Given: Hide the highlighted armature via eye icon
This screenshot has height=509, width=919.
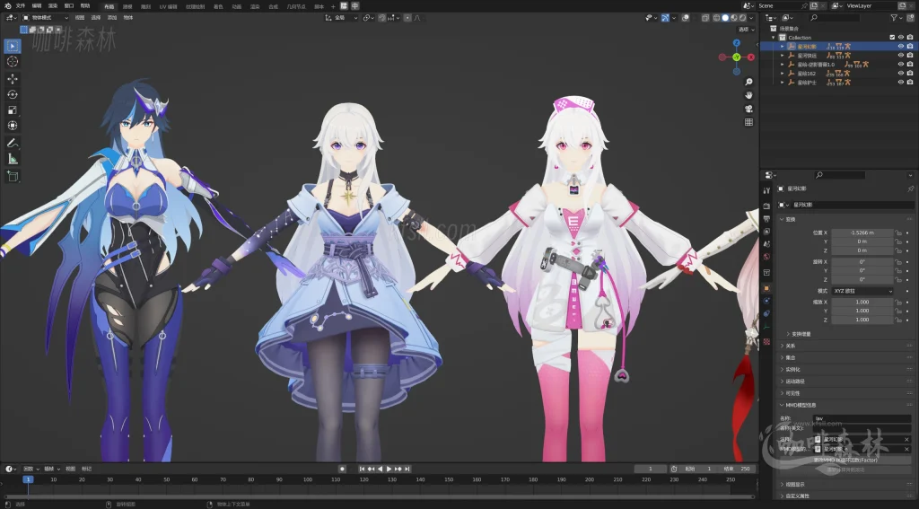Looking at the screenshot, I should click(x=901, y=47).
